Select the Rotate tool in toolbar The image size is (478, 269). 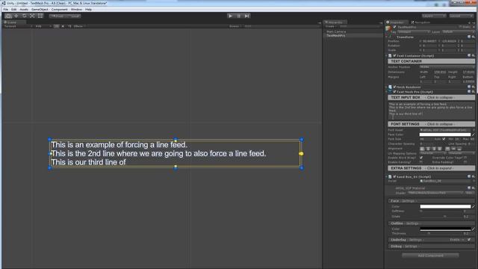25,16
